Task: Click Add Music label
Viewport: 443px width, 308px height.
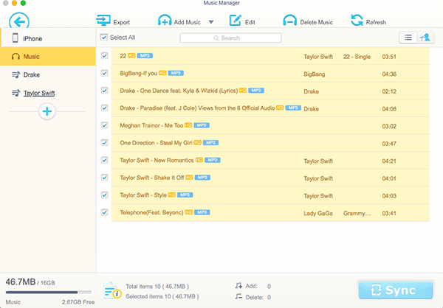Action: click(188, 22)
